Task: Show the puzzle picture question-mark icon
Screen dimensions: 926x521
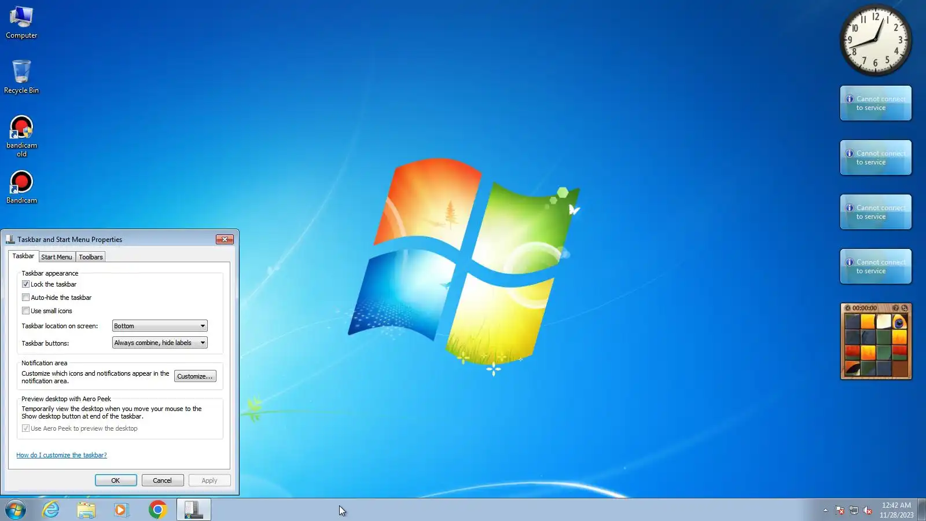Action: [x=895, y=308]
